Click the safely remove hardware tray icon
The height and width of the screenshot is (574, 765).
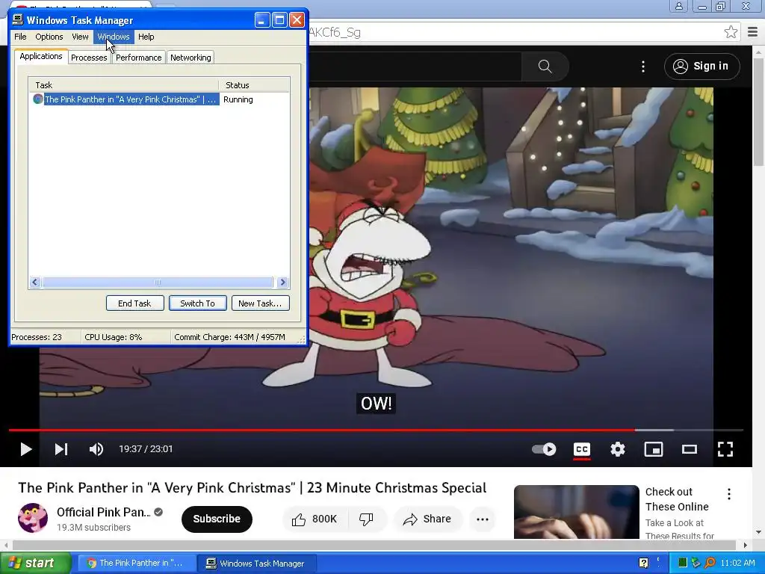click(x=696, y=564)
